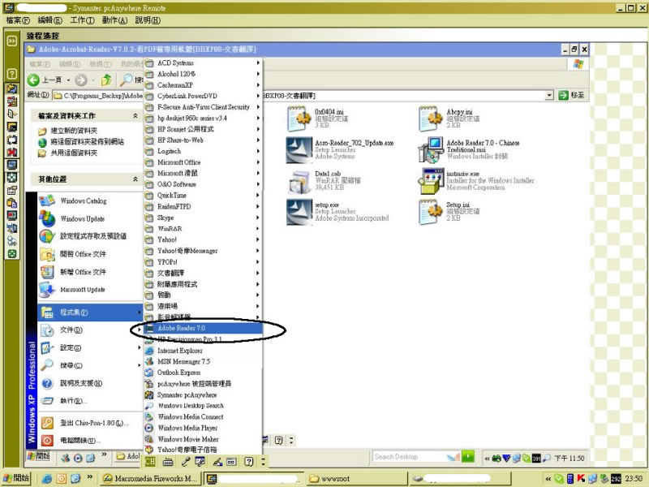Expand Microsoft Office submenu
The image size is (649, 487).
tap(203, 162)
